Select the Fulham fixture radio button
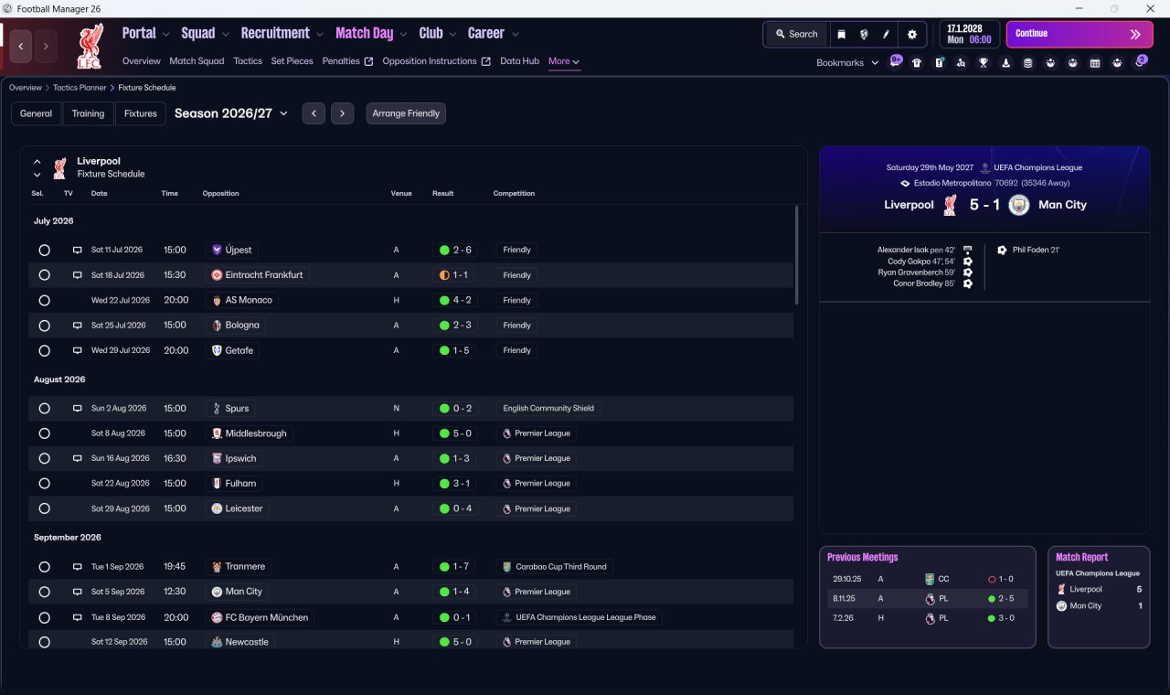 (44, 484)
